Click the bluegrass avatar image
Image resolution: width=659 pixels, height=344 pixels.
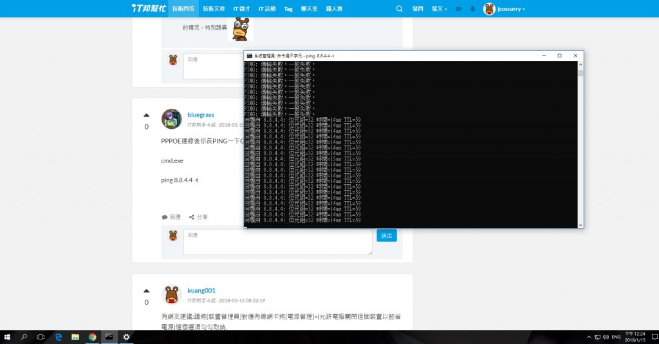[171, 119]
